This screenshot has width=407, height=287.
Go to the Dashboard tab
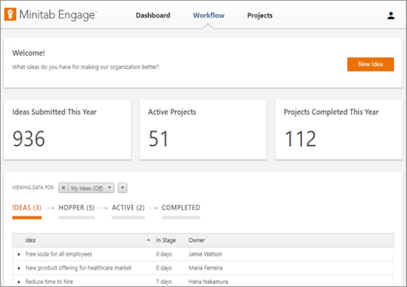tap(153, 15)
